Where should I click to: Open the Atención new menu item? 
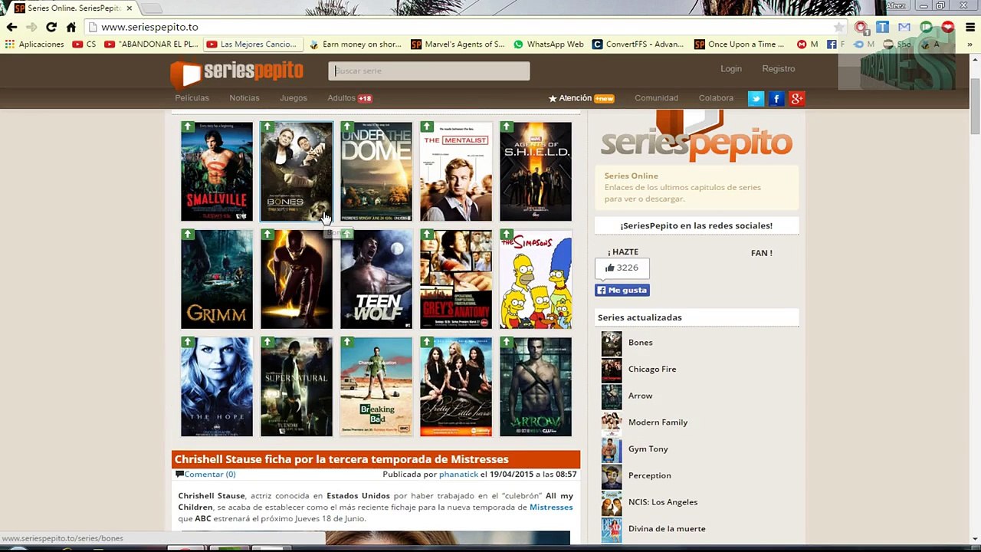[582, 98]
